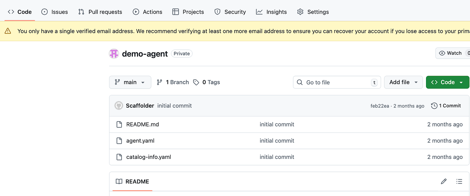View the 1 Commit history

446,106
